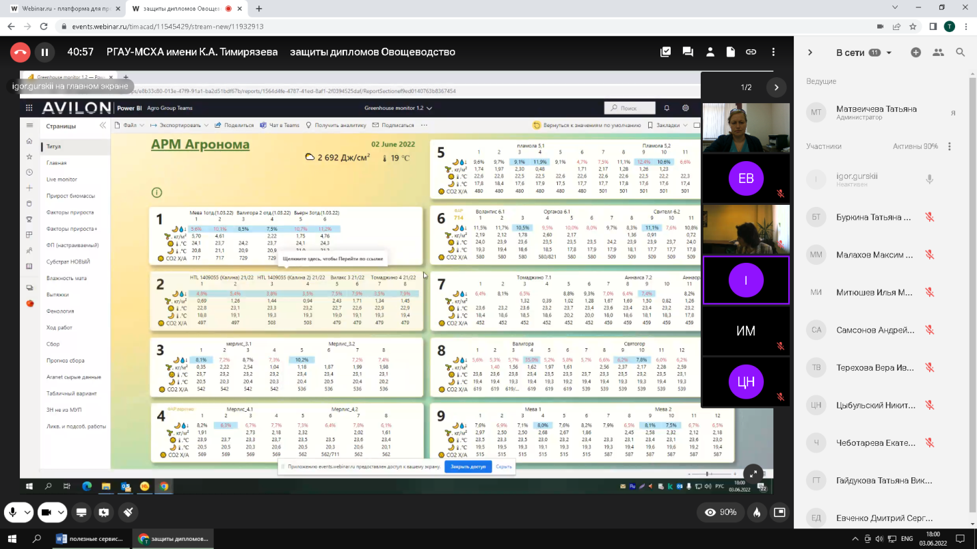Pause the webinar stream
977x549 pixels.
click(45, 52)
